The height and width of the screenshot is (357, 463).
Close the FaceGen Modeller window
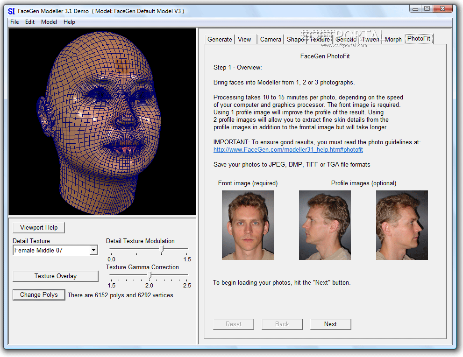pyautogui.click(x=442, y=8)
